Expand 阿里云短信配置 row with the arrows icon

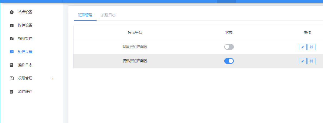[311, 47]
